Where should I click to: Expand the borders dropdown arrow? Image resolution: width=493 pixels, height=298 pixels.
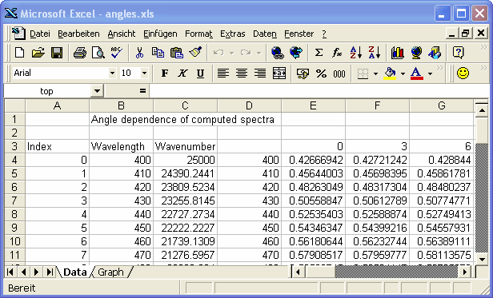[375, 74]
